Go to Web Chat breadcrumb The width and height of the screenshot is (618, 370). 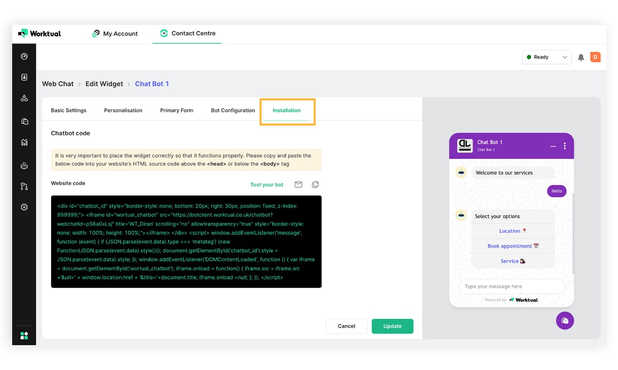click(x=58, y=84)
